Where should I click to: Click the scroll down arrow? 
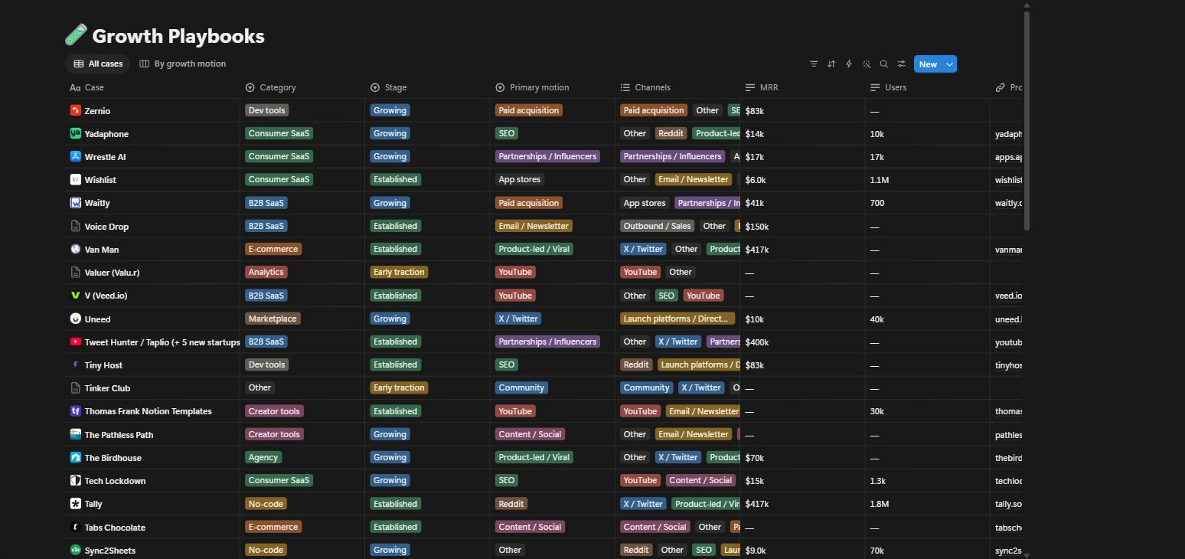point(1027,554)
